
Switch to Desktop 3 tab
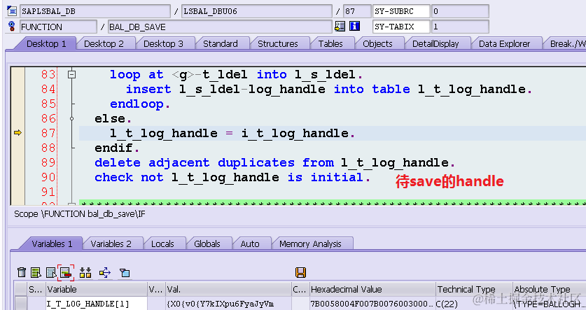click(163, 43)
